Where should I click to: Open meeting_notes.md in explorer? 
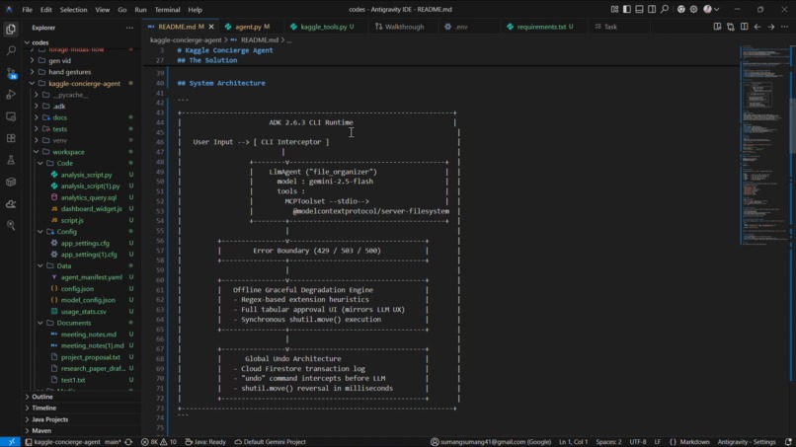88,335
